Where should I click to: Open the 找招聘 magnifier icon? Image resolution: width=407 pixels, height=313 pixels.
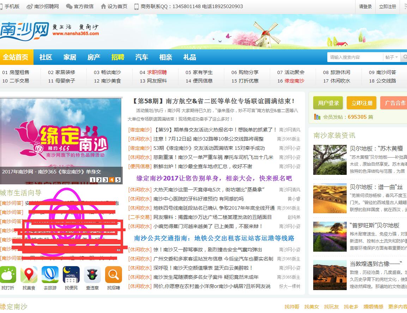[x=114, y=275]
